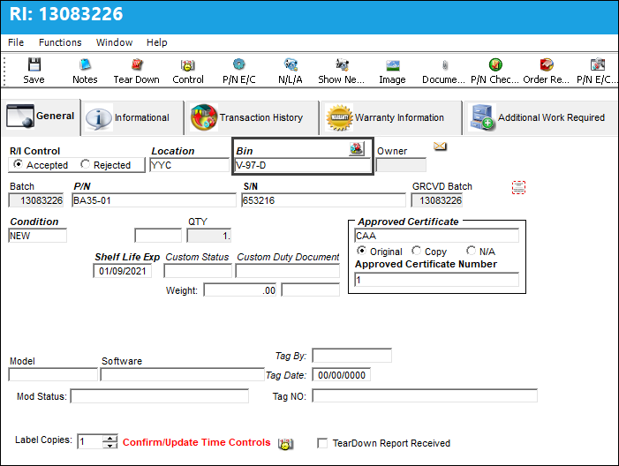Screen dimensions: 619x466
Task: Check the TearDown Report Received checkbox
Action: pyautogui.click(x=322, y=443)
